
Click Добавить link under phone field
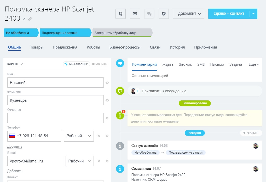[15, 147]
